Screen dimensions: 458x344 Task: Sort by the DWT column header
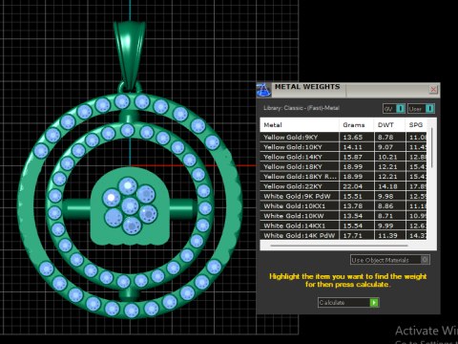click(389, 125)
